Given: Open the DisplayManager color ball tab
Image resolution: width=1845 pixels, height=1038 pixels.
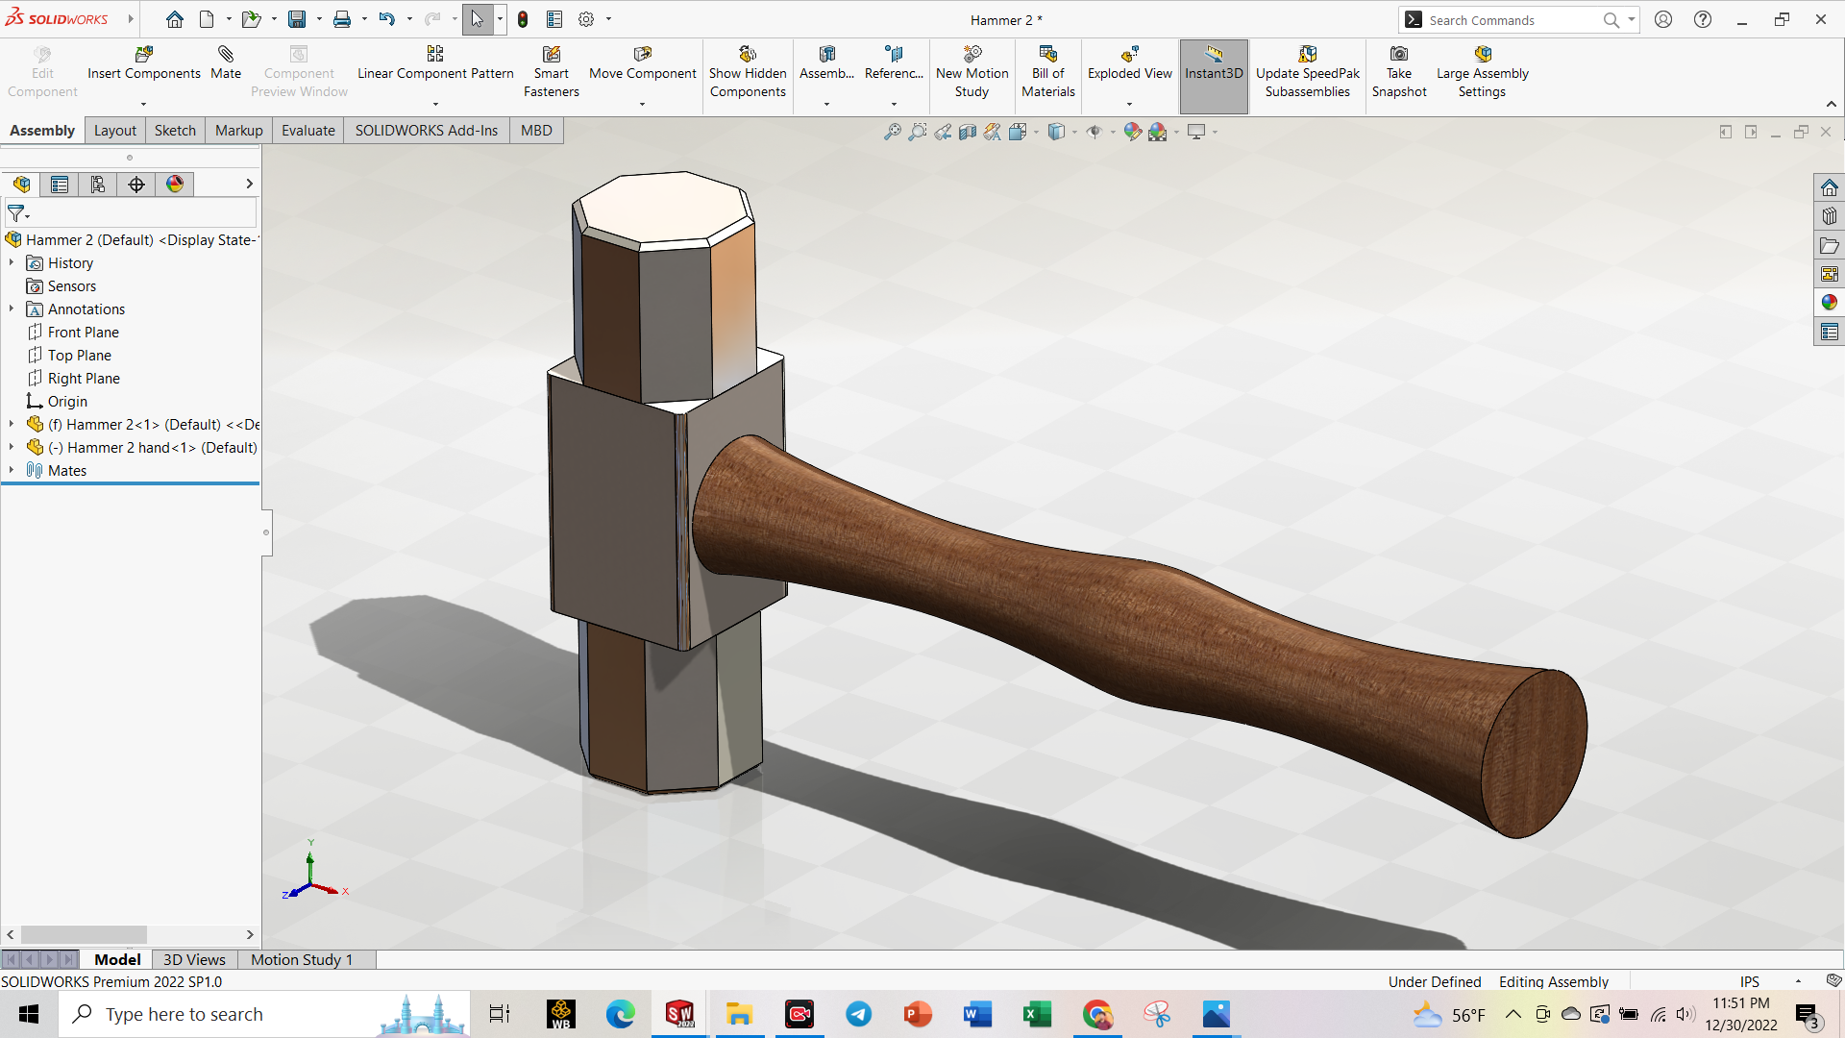Looking at the screenshot, I should coord(175,185).
